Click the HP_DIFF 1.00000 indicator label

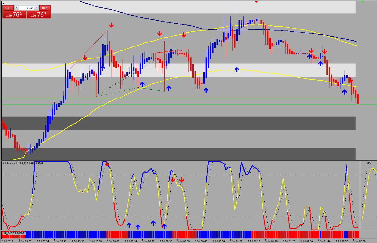pyautogui.click(x=14, y=233)
